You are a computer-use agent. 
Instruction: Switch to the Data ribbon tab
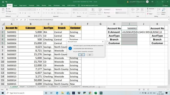38,6
